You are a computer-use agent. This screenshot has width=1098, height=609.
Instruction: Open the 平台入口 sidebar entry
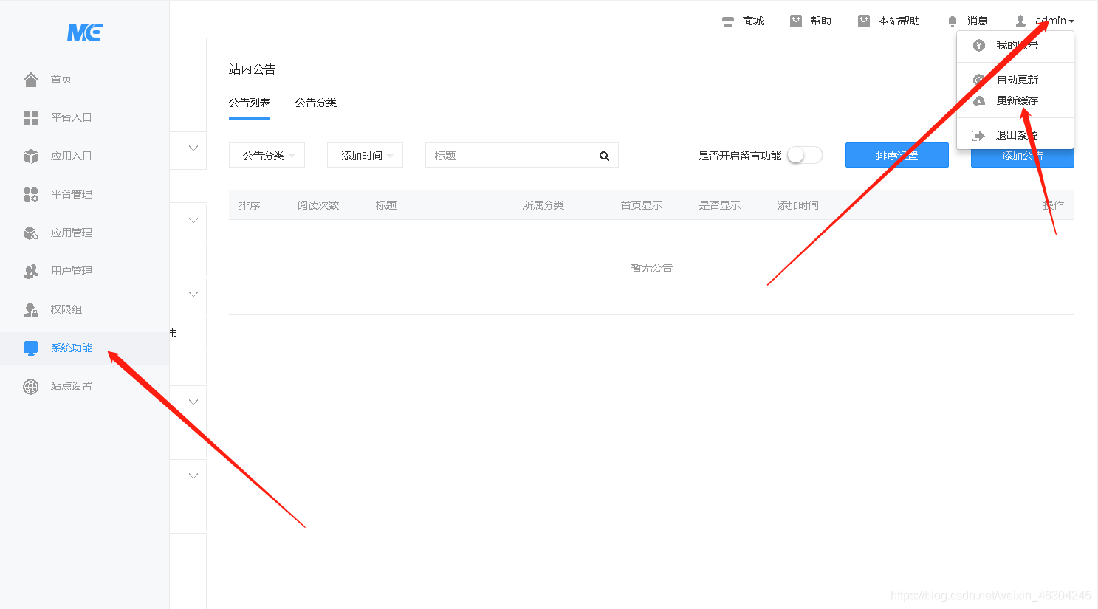coord(30,117)
